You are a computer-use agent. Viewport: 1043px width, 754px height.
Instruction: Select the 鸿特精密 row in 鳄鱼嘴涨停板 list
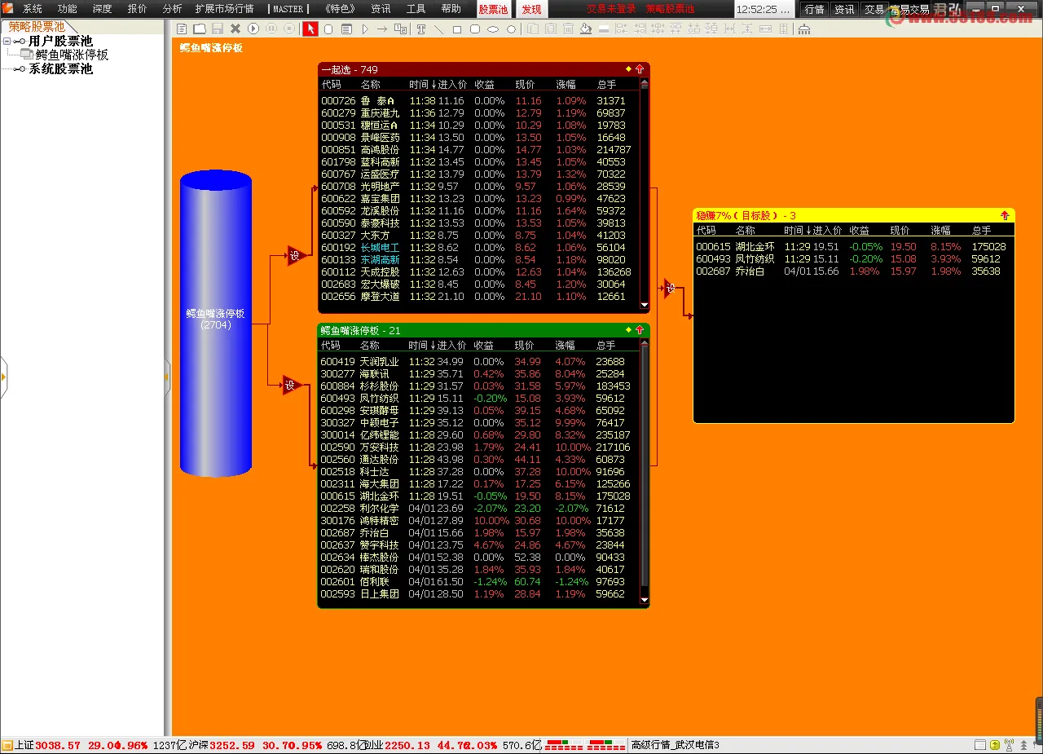pyautogui.click(x=479, y=520)
